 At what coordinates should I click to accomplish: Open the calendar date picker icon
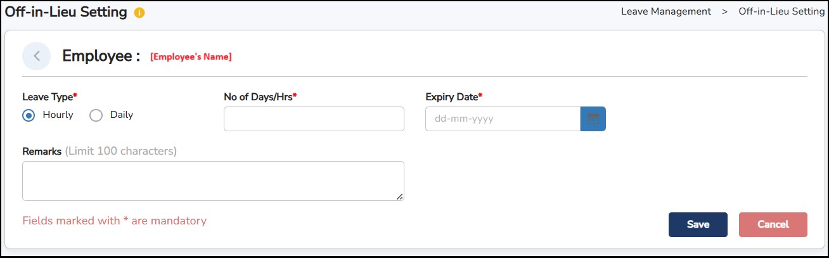click(x=593, y=119)
